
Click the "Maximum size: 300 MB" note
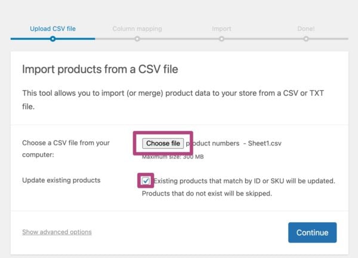tap(172, 157)
